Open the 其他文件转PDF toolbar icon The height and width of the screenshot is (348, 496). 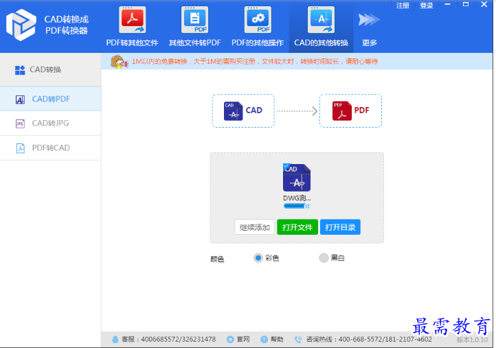195,20
